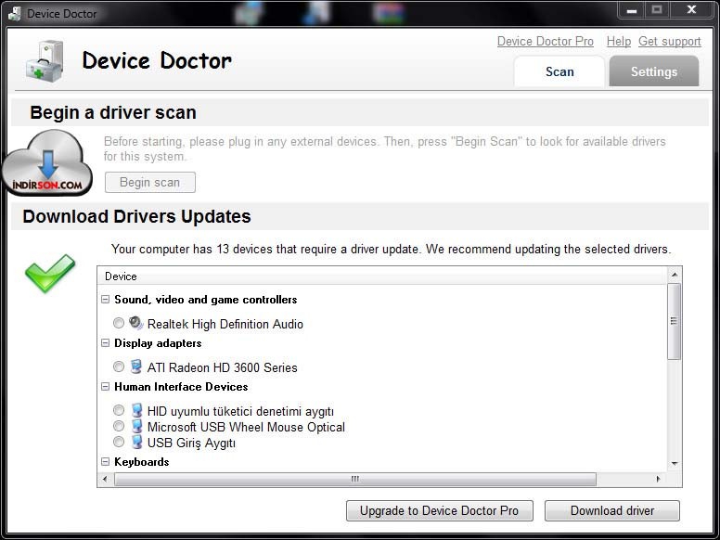720x540 pixels.
Task: Select the USB Giriş Aygıtı text
Action: (x=191, y=444)
